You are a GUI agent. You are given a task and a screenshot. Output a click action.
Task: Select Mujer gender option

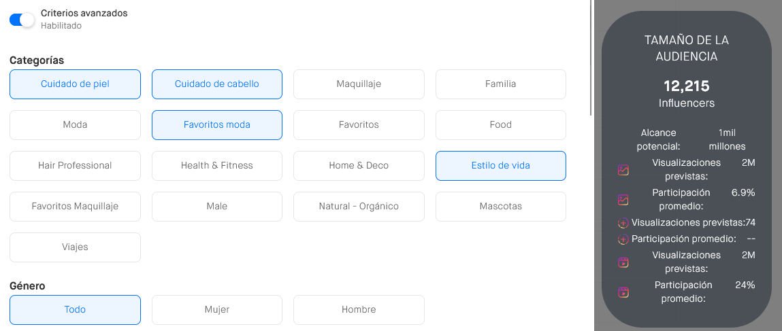(217, 310)
